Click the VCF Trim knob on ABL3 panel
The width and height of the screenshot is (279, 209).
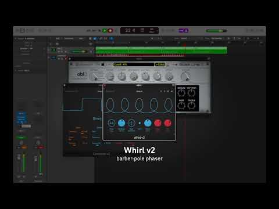(x=191, y=93)
